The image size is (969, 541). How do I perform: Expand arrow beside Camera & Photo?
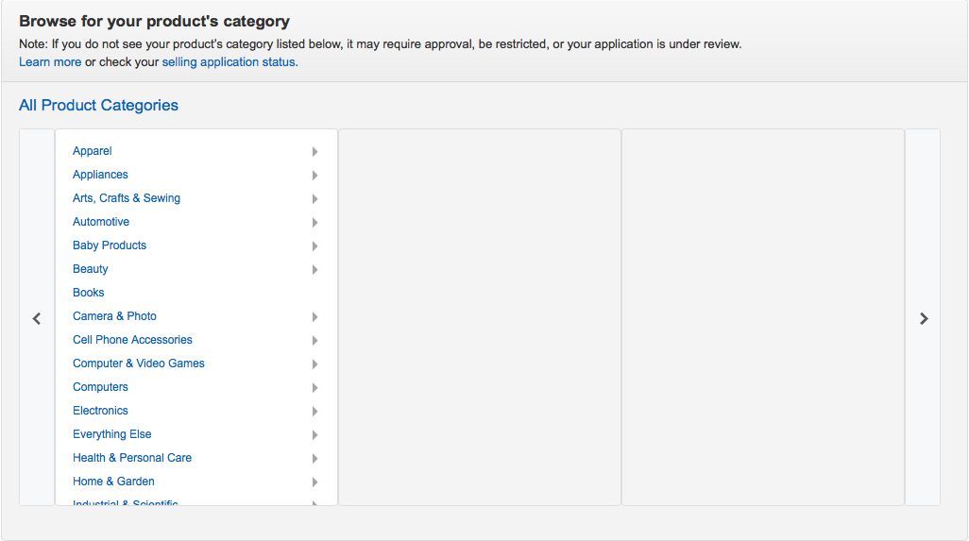pyautogui.click(x=314, y=317)
